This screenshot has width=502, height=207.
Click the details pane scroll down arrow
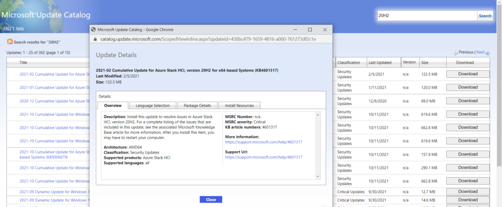click(318, 176)
